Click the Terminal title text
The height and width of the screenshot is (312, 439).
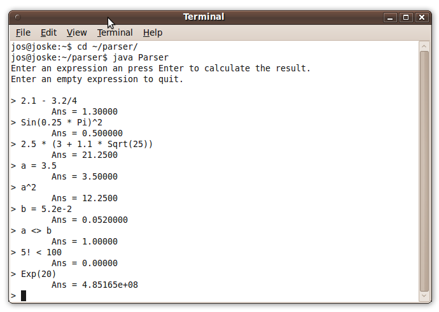[204, 17]
